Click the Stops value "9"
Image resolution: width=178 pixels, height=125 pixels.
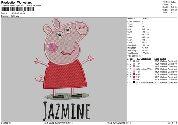click(142, 24)
